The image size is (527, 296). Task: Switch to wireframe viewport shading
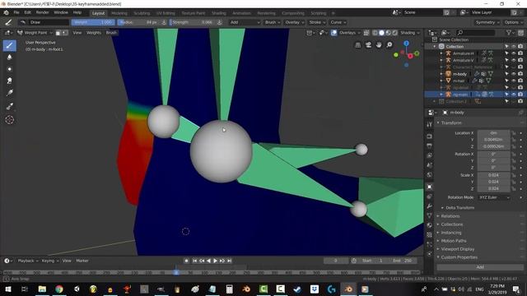[x=375, y=33]
